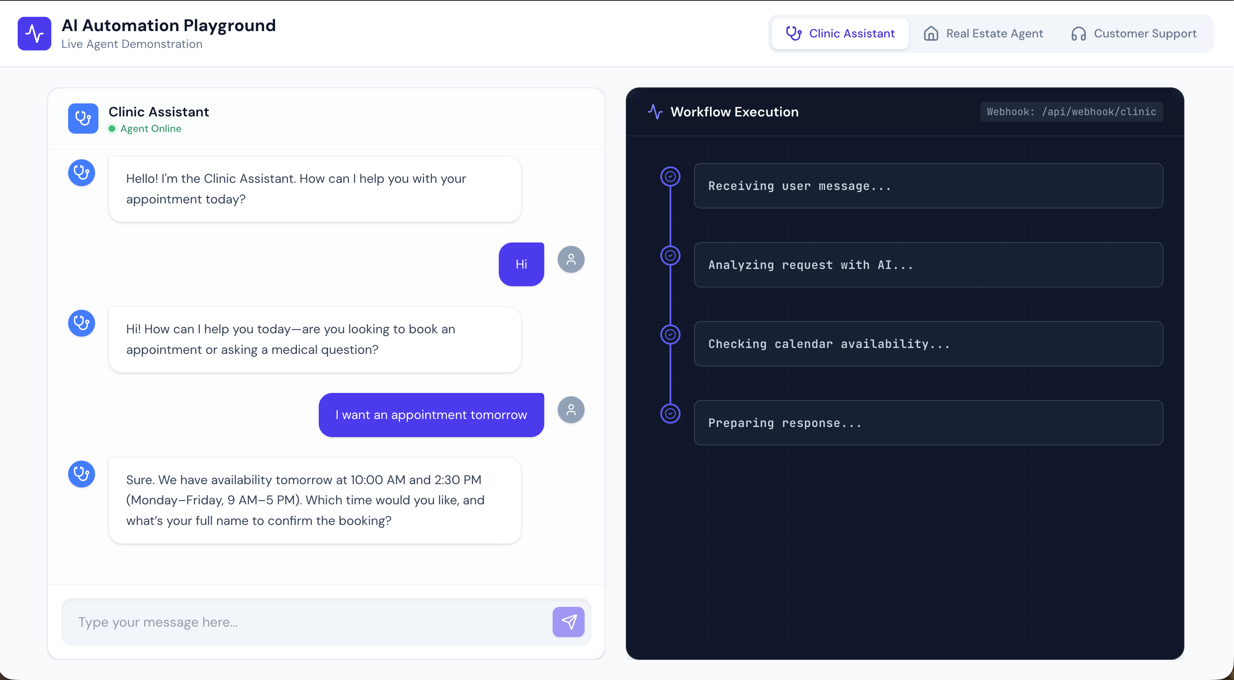Select the "Checking calendar availability" step card

tap(928, 344)
